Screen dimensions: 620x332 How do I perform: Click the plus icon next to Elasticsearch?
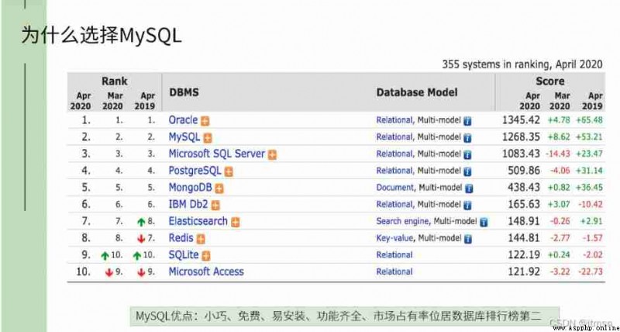coord(236,222)
